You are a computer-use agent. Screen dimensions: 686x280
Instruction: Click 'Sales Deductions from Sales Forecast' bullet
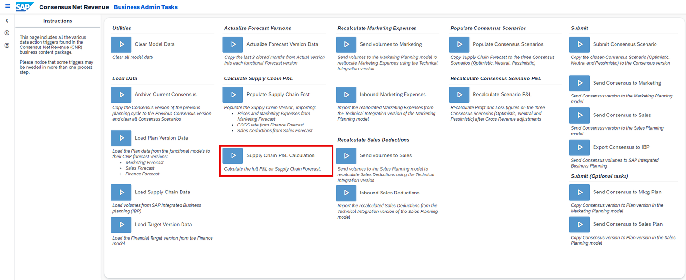pos(275,131)
